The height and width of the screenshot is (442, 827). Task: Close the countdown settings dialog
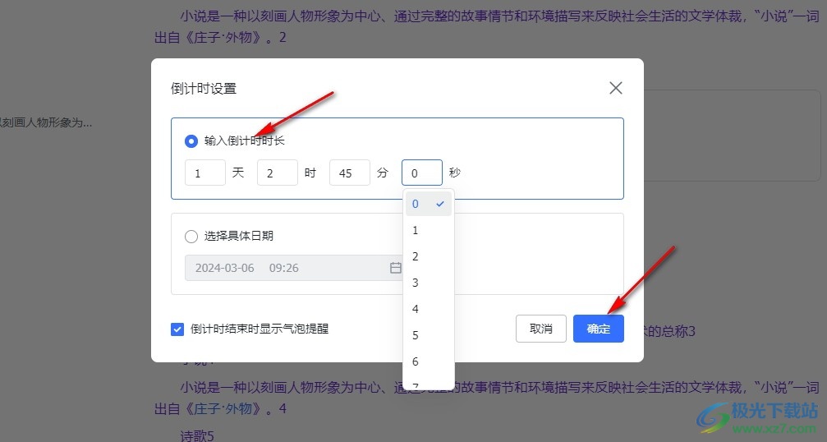coord(615,88)
